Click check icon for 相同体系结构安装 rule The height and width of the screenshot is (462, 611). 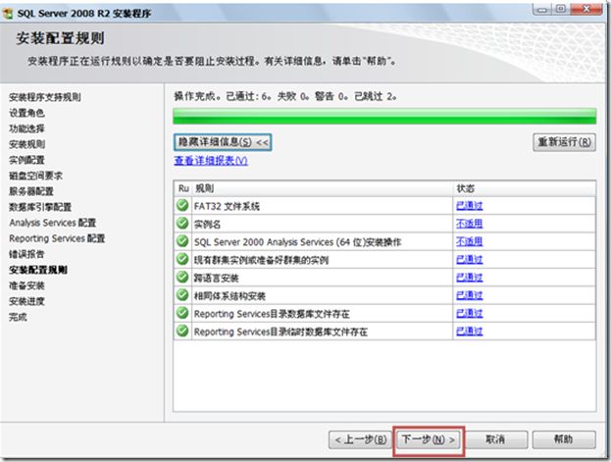[x=182, y=294]
